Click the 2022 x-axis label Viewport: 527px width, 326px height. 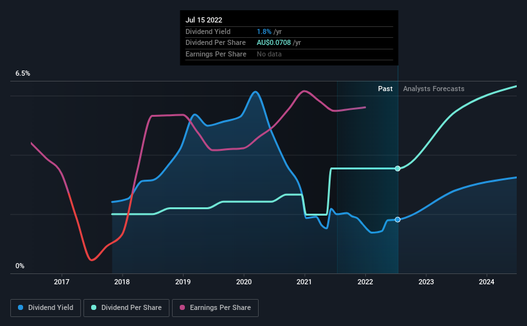point(365,282)
